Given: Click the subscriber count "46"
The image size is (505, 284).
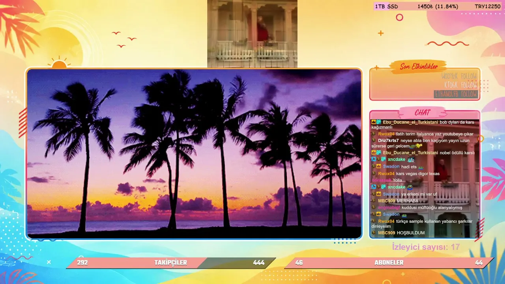Looking at the screenshot, I should [x=299, y=263].
